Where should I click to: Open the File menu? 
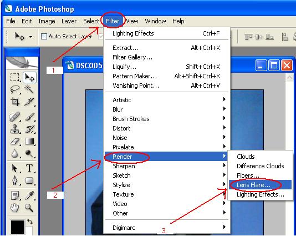click(x=11, y=21)
